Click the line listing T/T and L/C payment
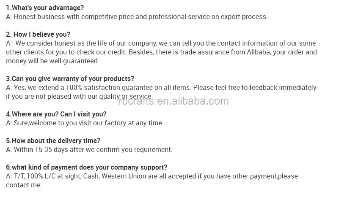The image size is (347, 200). coord(151,176)
